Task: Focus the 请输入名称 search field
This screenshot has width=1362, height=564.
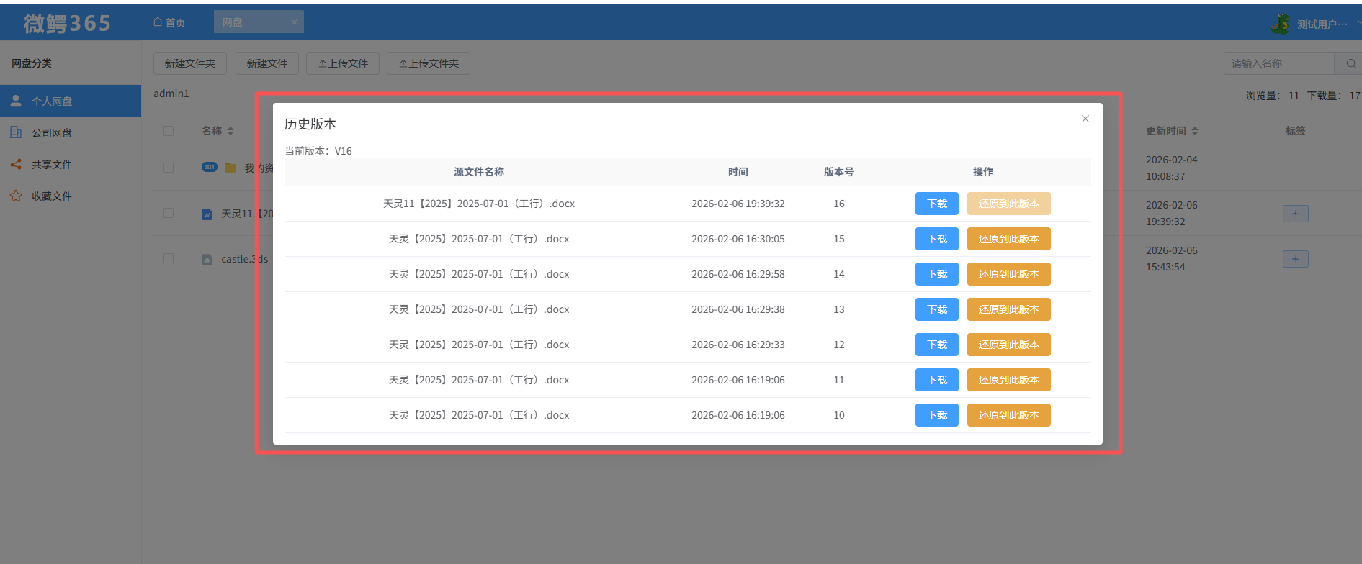Action: 1278,63
